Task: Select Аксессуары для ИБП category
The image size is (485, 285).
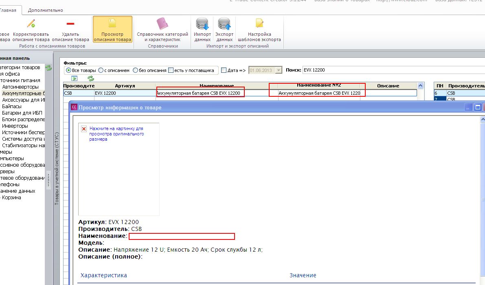Action: coord(24,100)
